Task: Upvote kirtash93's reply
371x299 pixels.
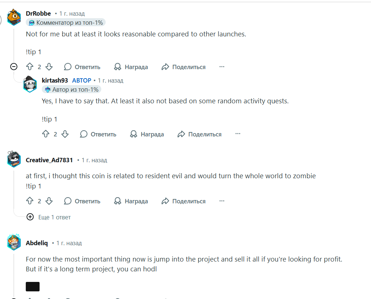Action: 46,134
